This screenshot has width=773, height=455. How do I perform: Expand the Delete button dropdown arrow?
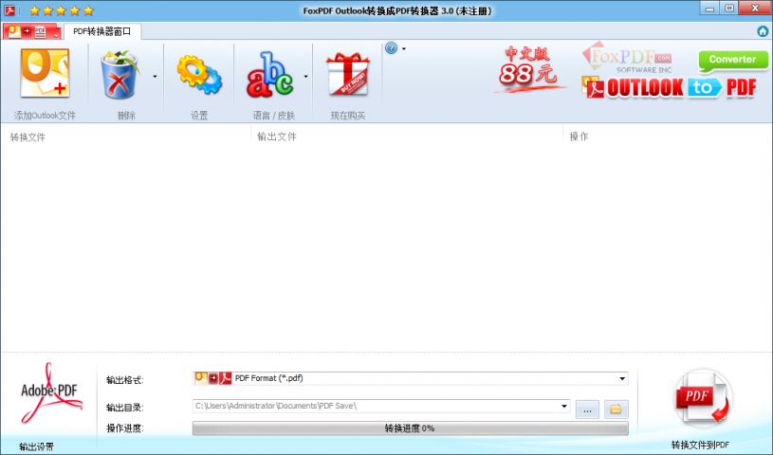coord(155,76)
